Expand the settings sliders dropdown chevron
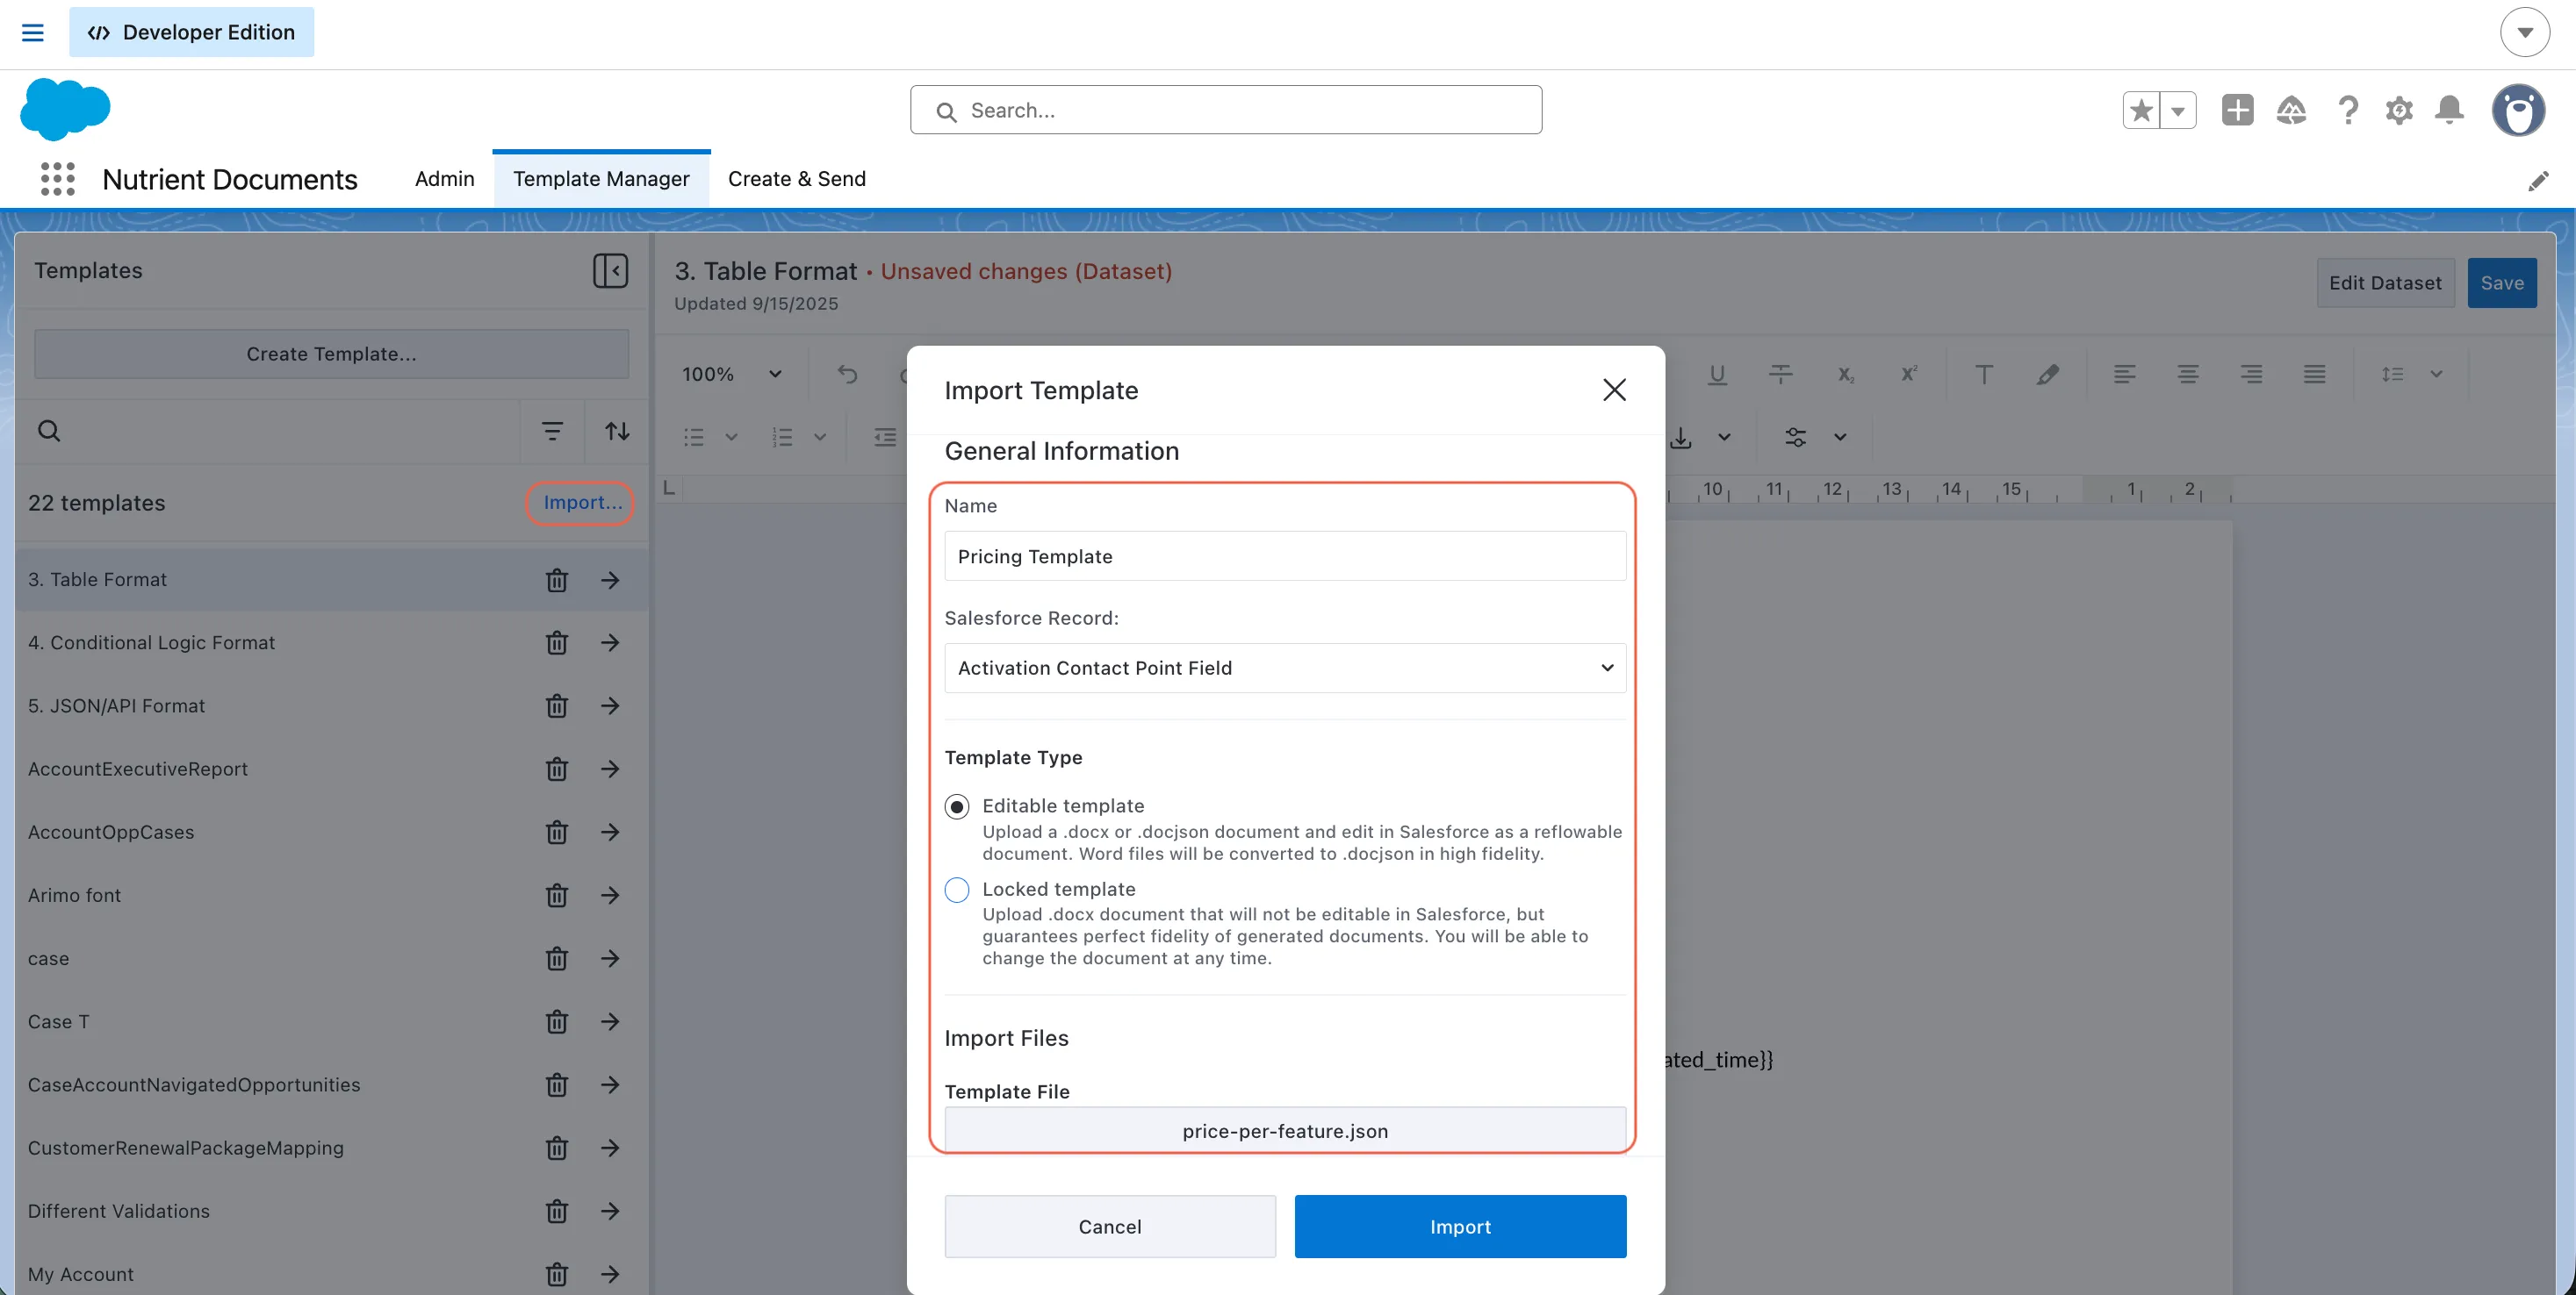 [1840, 438]
